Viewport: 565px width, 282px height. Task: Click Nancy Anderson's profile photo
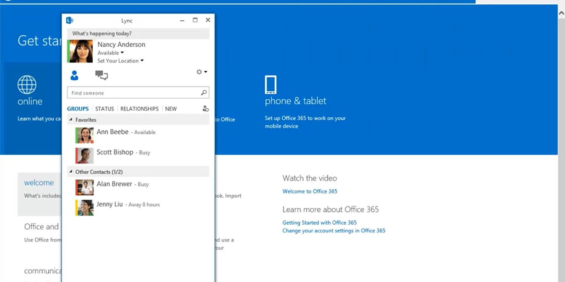(x=80, y=51)
